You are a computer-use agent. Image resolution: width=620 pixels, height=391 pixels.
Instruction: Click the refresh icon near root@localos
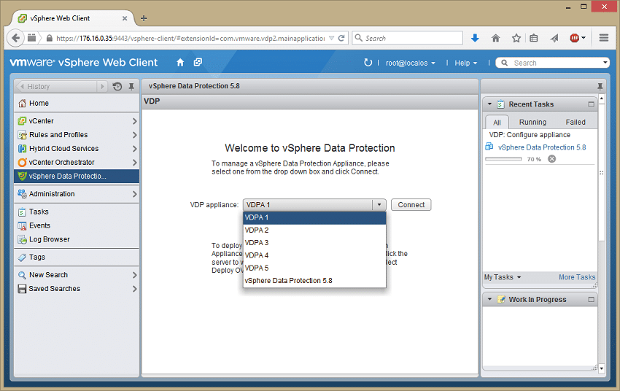(368, 63)
